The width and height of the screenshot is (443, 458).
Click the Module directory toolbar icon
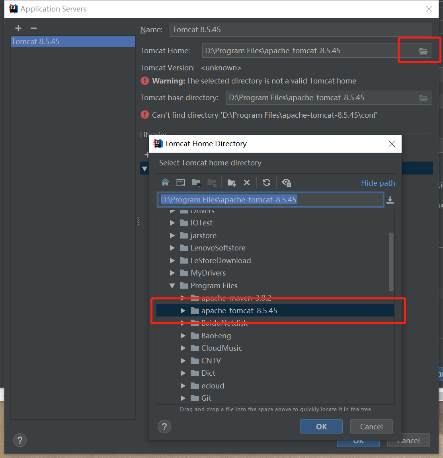[212, 183]
